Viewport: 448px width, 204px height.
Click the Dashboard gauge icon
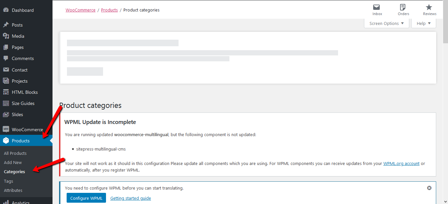6,10
